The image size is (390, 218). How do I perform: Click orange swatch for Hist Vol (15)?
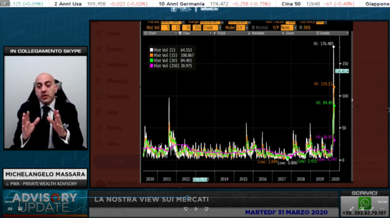tap(151, 55)
